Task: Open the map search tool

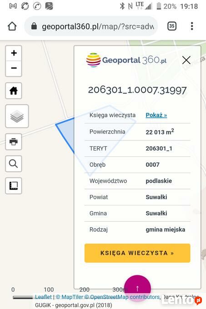Action: click(14, 164)
